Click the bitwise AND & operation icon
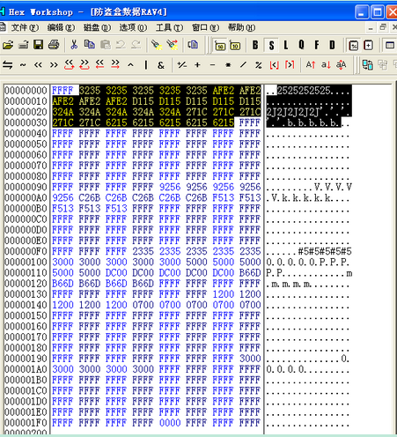The height and width of the screenshot is (437, 397). (160, 65)
